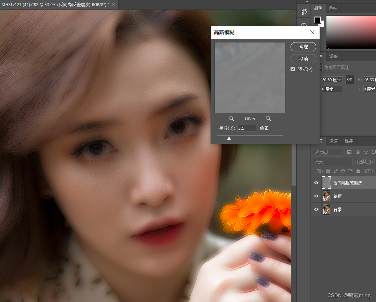The height and width of the screenshot is (302, 376).
Task: Open the 类型 layer filter dropdown
Action: tap(327, 152)
